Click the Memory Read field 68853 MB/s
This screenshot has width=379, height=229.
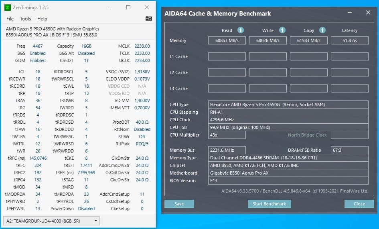(227, 40)
